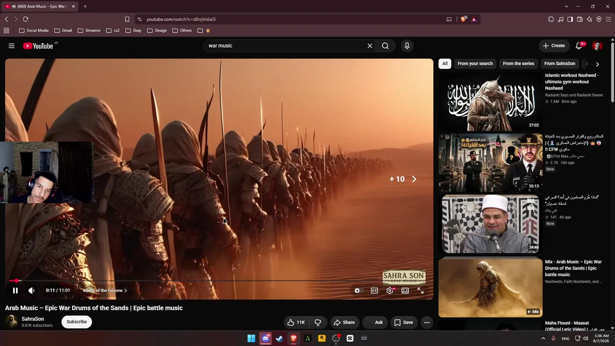Viewport: 615px width, 346px height.
Task: Expand the March of the Falcons chapter
Action: [105, 290]
